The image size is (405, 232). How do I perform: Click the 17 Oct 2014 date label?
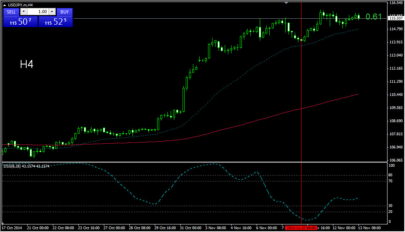[12, 228]
